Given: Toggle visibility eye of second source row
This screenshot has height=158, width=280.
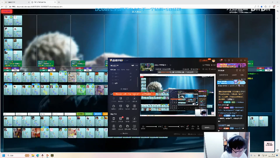Looking at the screenshot, I should coord(131,77).
